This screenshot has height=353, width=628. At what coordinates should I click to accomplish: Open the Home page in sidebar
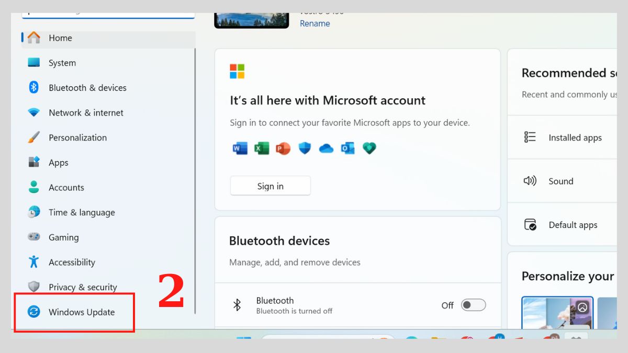(108, 38)
